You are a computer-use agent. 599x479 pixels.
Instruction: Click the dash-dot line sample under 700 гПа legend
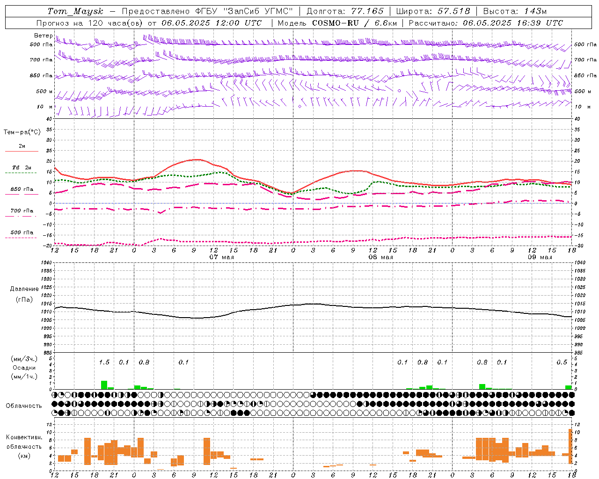(22, 216)
